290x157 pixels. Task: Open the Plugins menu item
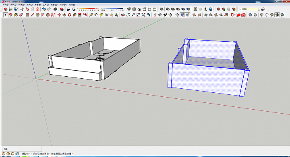coord(63,4)
